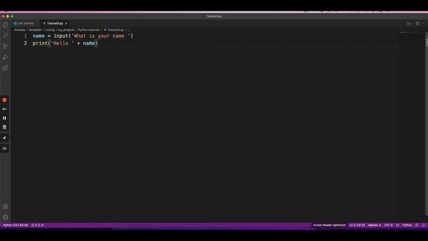
Task: Open errors and warnings count in status bar
Action: click(37, 225)
